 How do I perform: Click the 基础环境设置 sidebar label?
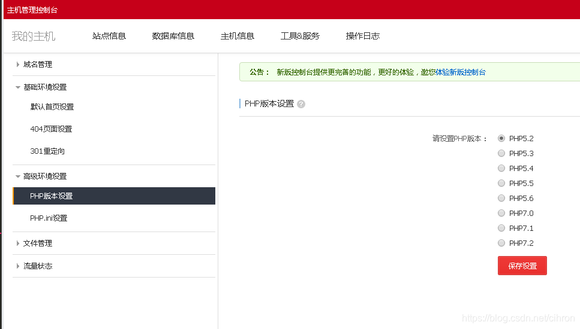45,87
